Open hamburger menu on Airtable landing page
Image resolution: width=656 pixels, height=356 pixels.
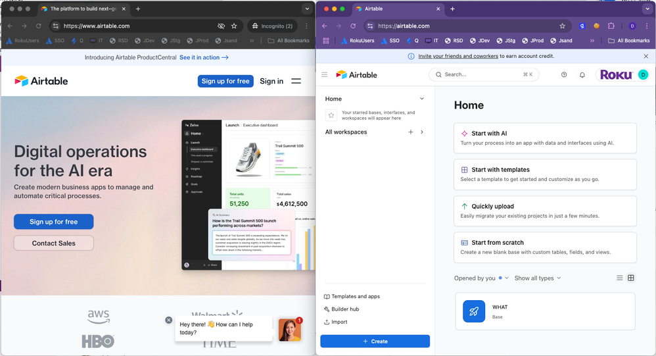296,81
